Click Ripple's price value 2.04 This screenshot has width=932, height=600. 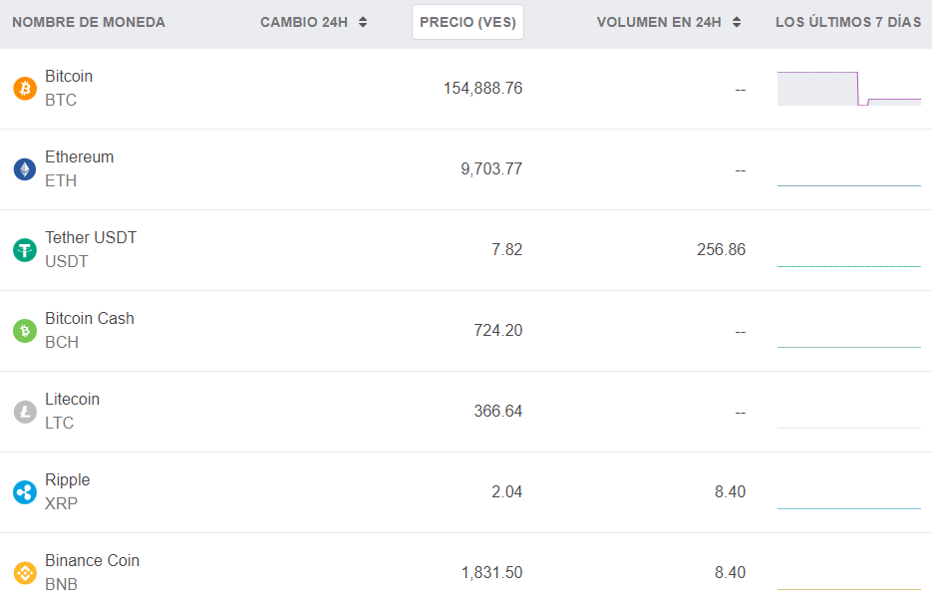(506, 492)
